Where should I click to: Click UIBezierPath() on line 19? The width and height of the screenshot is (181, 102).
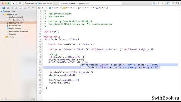coord(76,57)
